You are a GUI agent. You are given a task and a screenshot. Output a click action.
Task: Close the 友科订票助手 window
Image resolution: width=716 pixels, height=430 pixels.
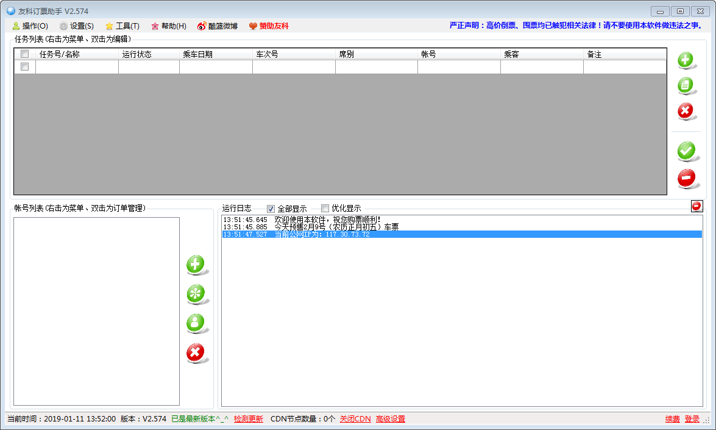(x=701, y=12)
